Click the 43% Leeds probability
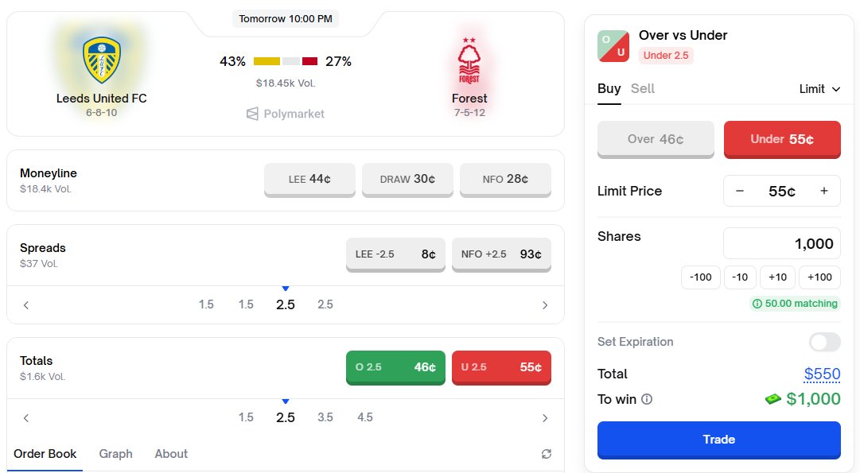This screenshot has width=860, height=473. click(x=232, y=61)
